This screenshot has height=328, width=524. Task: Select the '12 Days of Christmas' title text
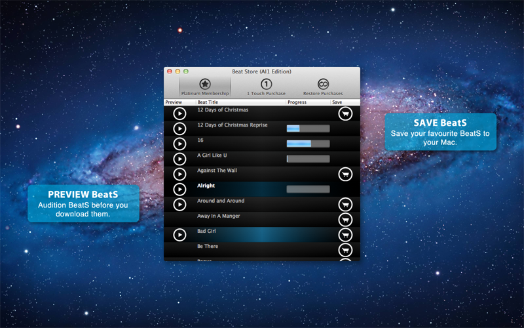(x=223, y=110)
